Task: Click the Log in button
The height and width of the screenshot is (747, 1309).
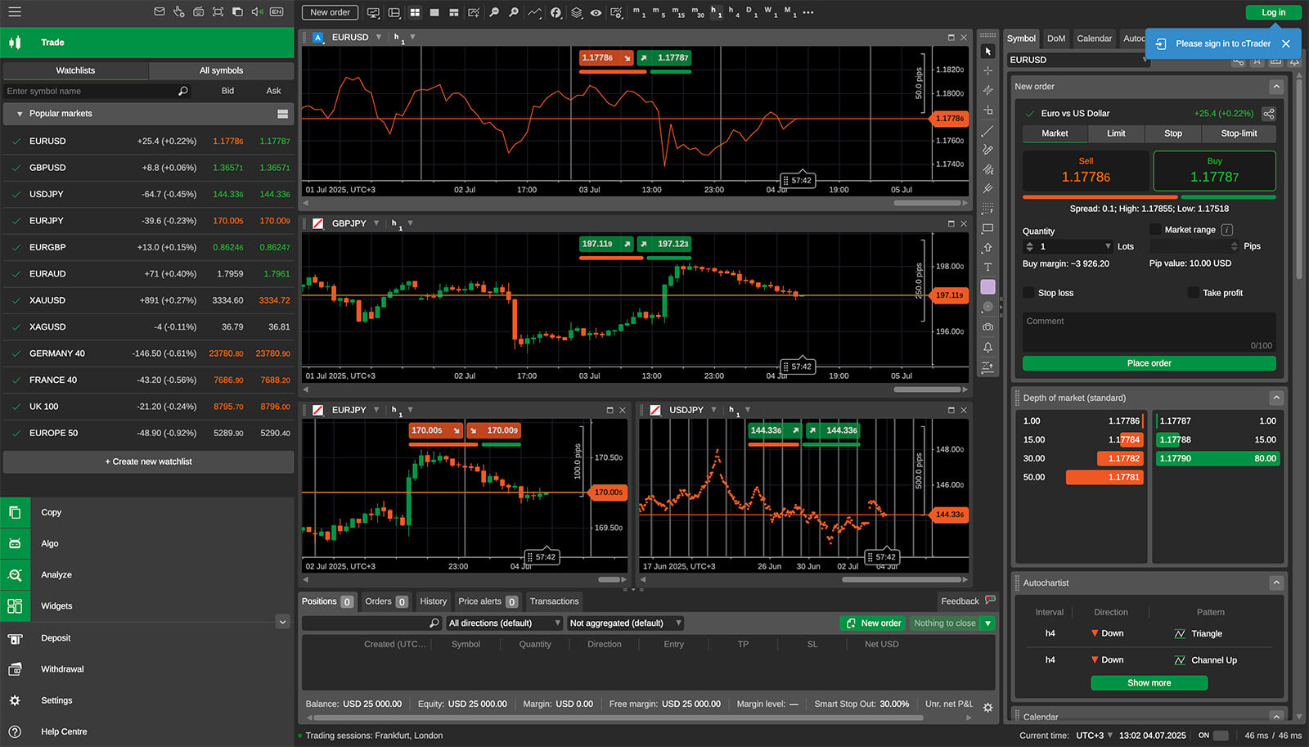Action: tap(1273, 12)
